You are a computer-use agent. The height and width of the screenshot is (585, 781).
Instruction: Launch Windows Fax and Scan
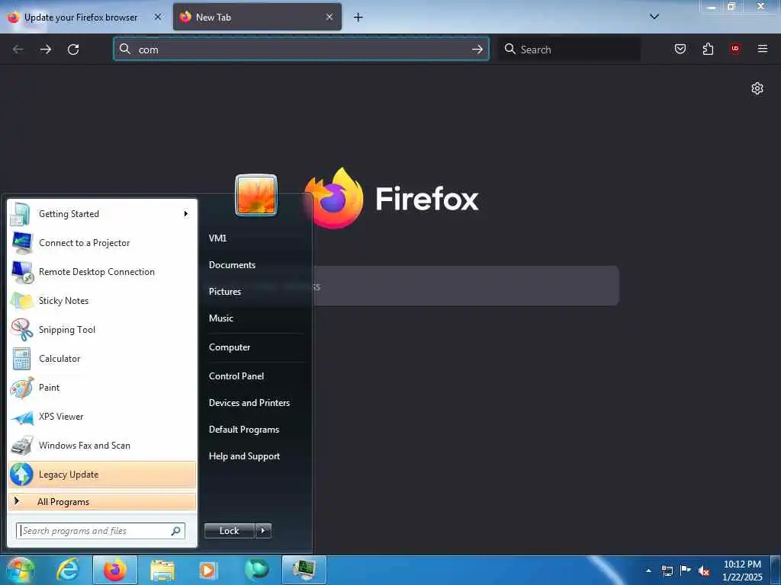[x=103, y=445]
